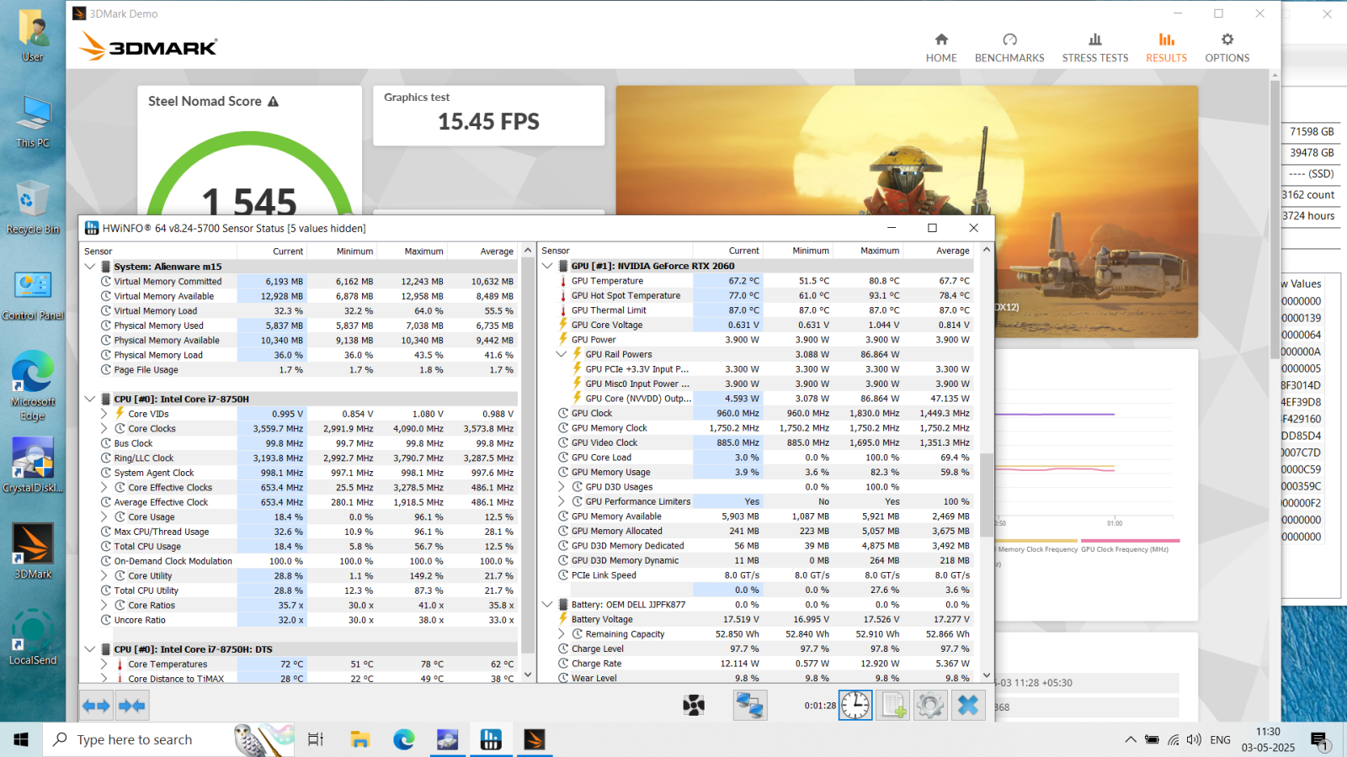This screenshot has height=757, width=1347.
Task: Open 3DMark OPTIONS
Action: 1227,48
